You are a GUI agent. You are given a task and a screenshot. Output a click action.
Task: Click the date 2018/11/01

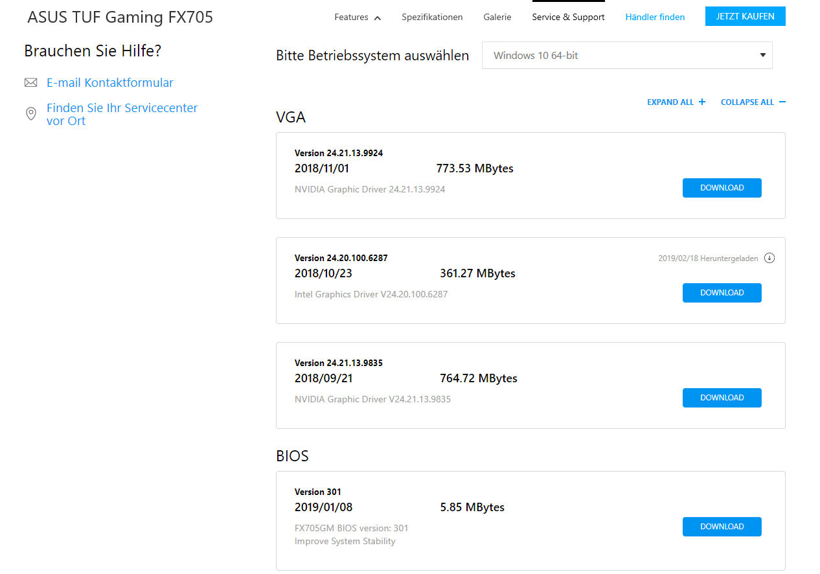[x=322, y=168]
